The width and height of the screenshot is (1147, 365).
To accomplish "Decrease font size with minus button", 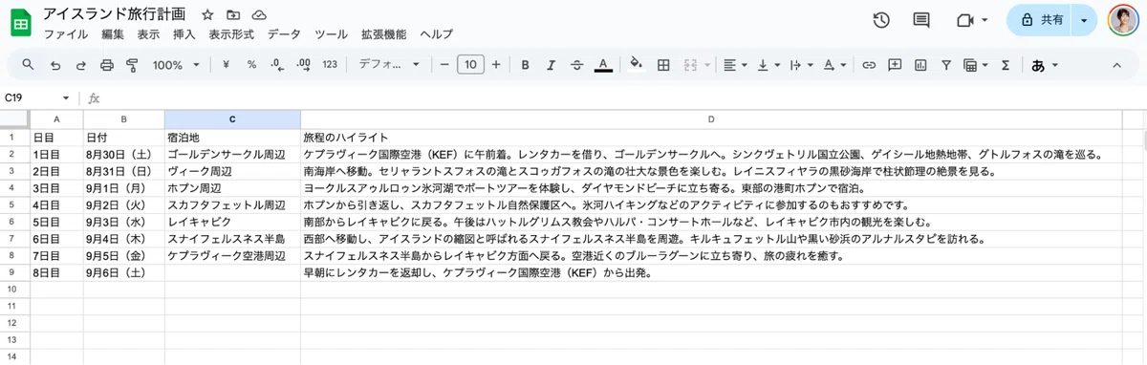I will (x=444, y=65).
